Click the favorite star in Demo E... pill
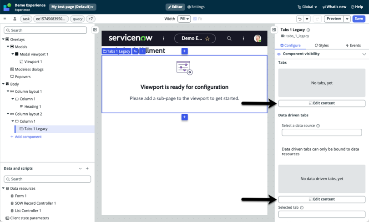 [207, 39]
